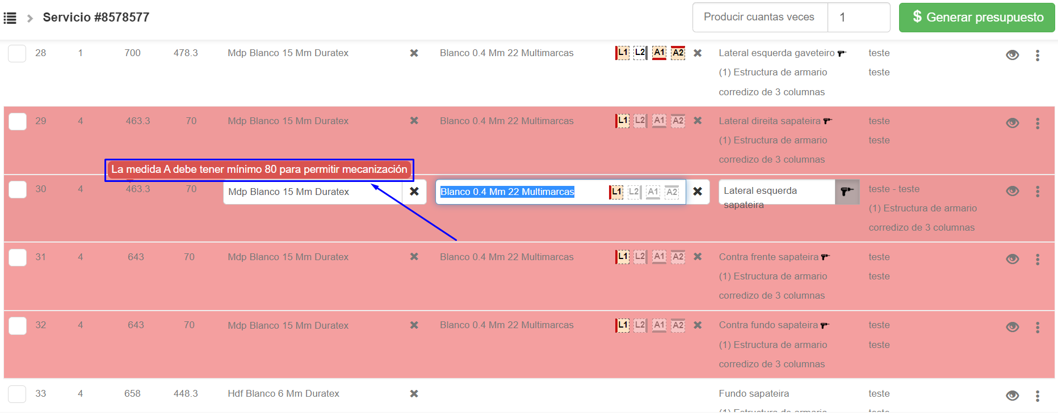Toggle the eye icon for row 29

1012,123
